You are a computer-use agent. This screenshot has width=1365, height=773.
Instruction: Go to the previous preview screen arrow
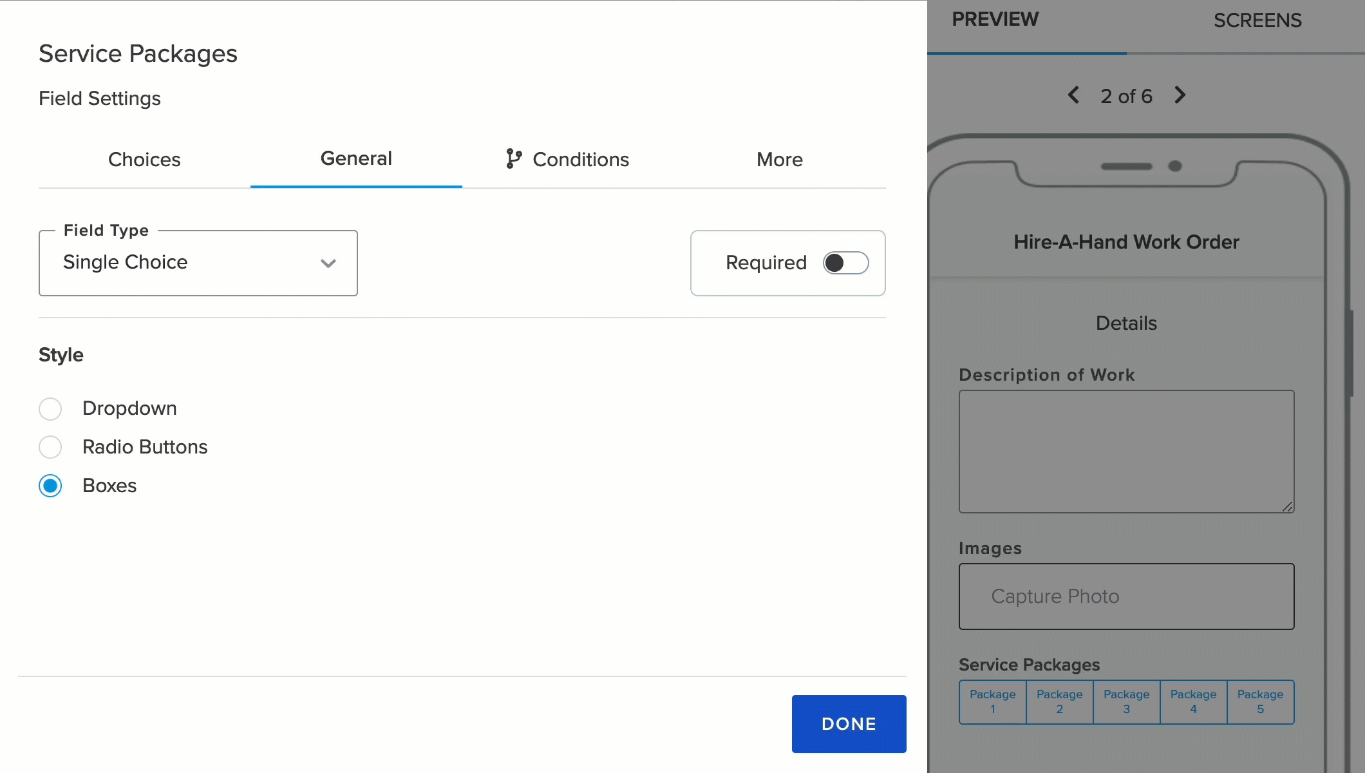[1073, 95]
